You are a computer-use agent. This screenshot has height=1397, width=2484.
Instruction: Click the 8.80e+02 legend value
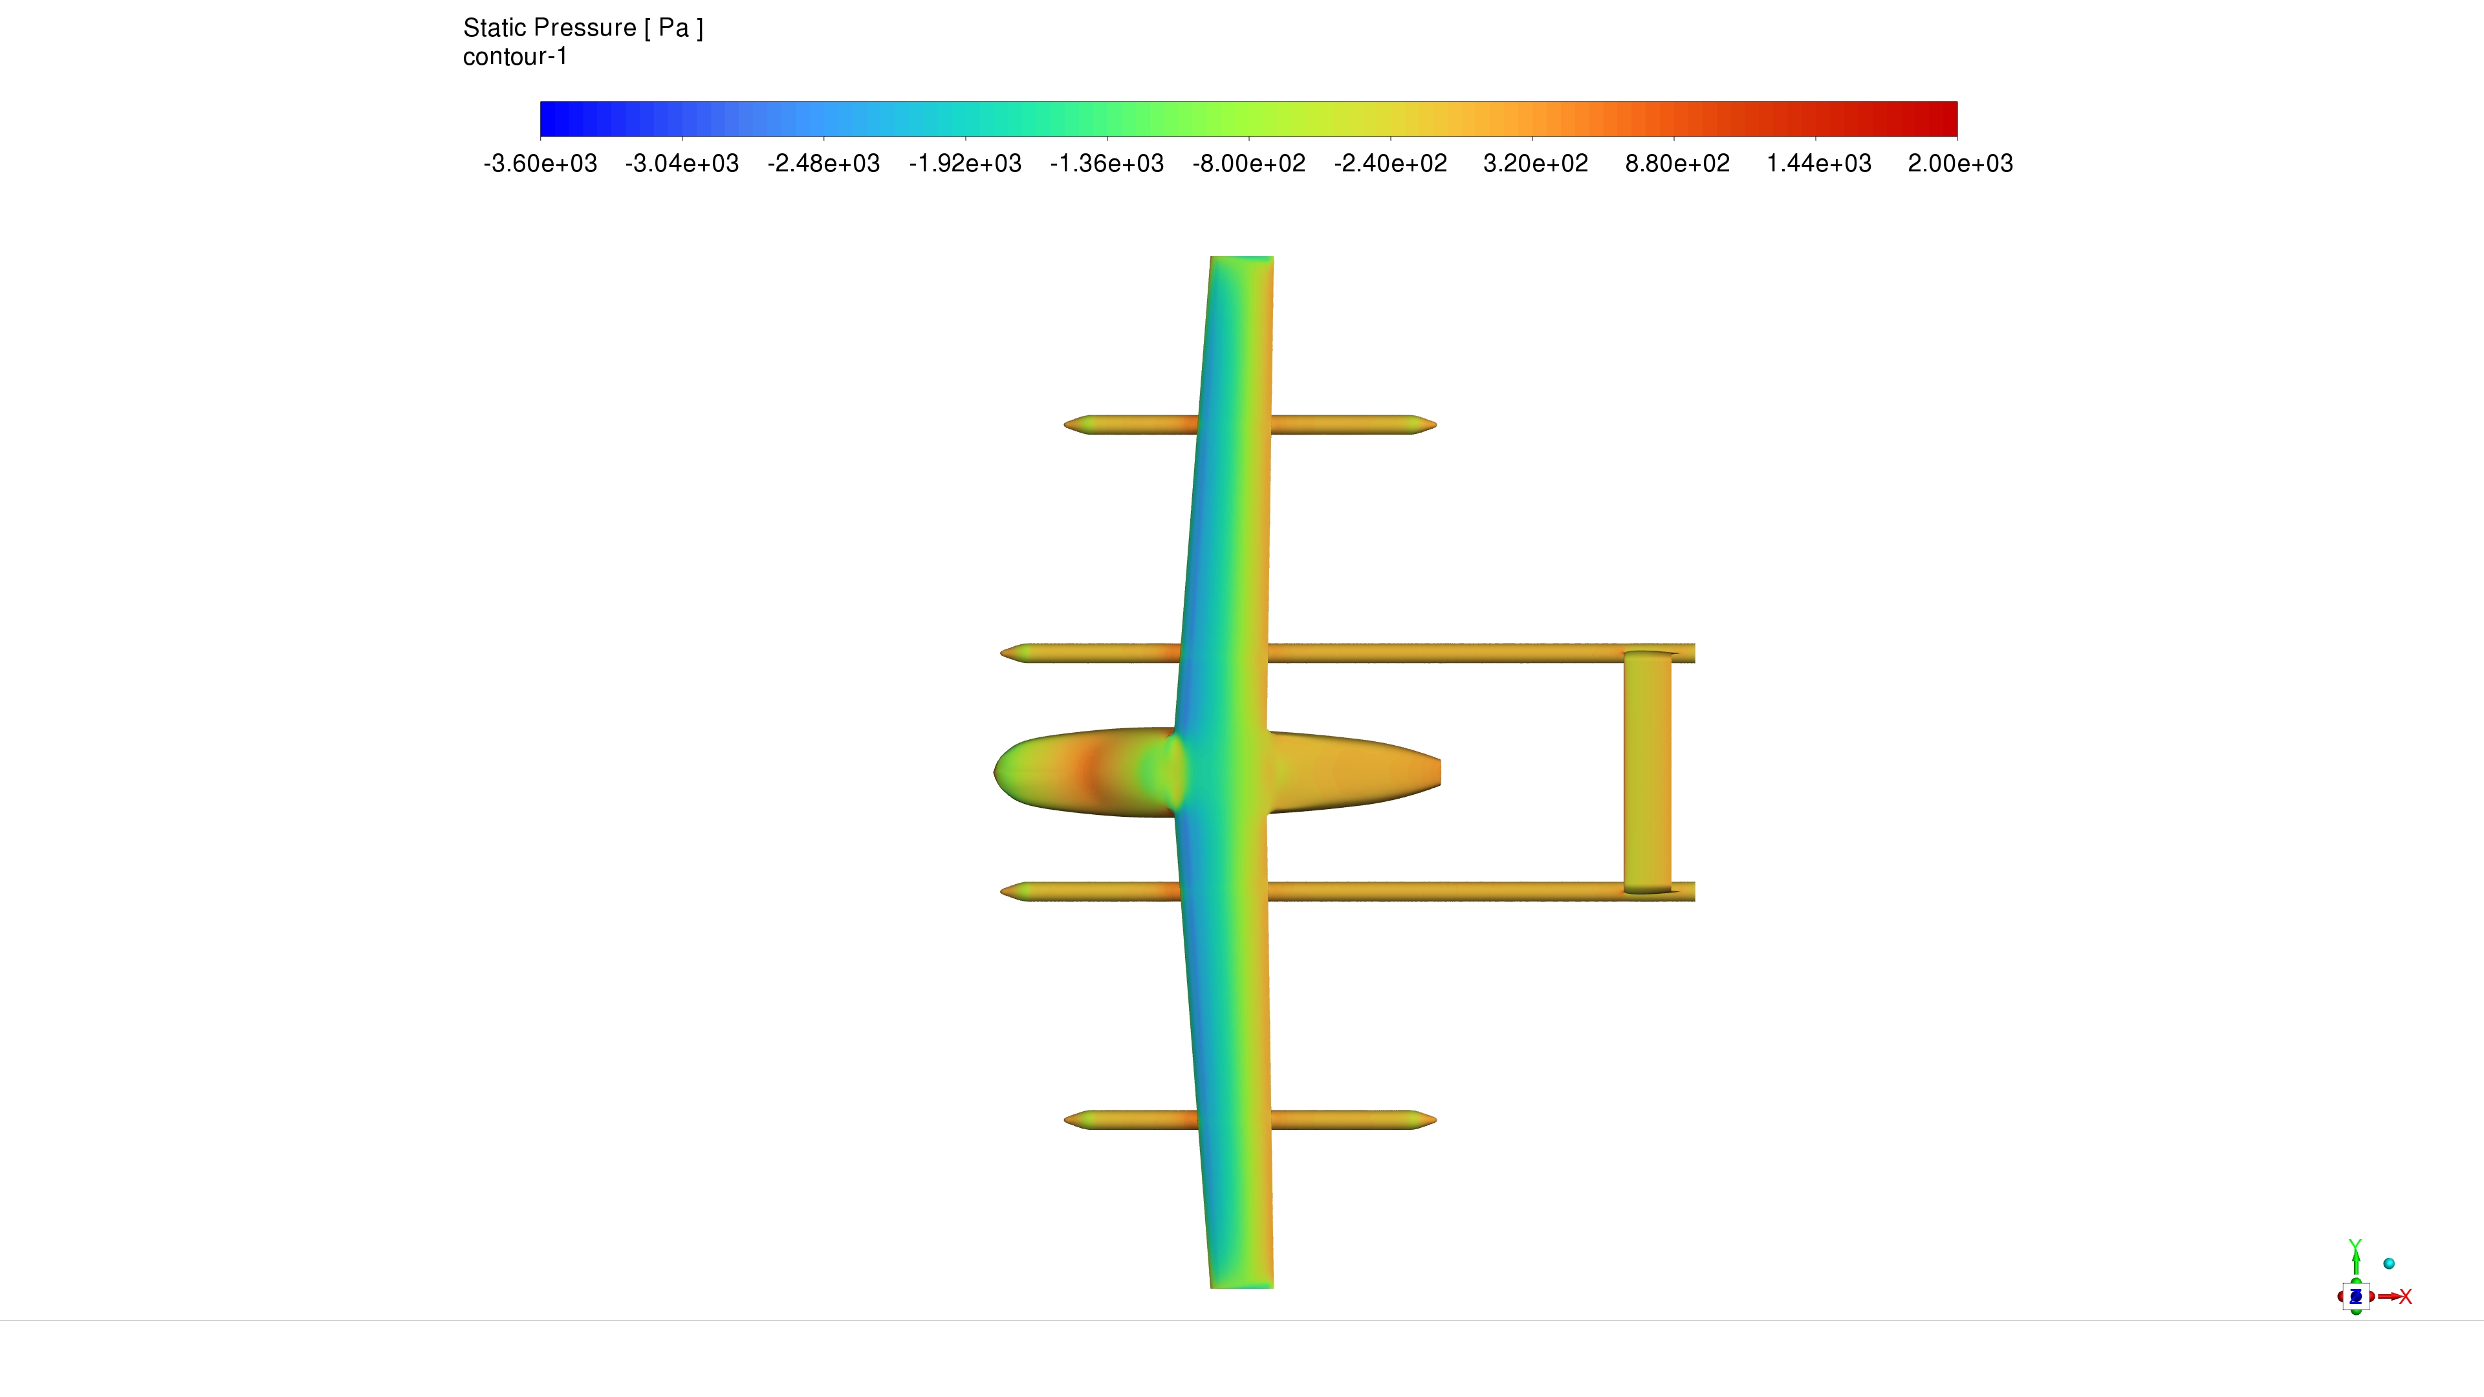tap(1677, 164)
